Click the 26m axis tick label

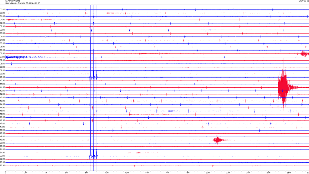268,173
